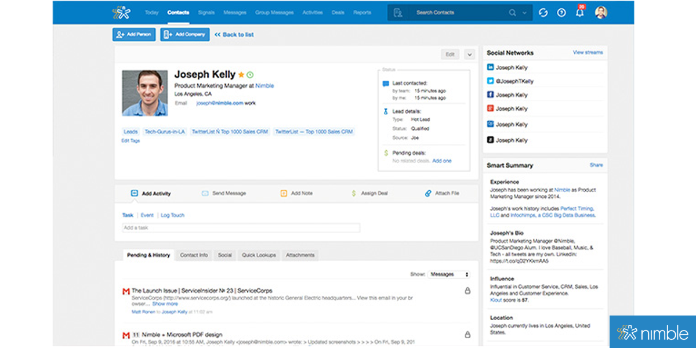Open the @JosephTKelly Twitter icon
This screenshot has height=348, width=696.
pos(490,81)
